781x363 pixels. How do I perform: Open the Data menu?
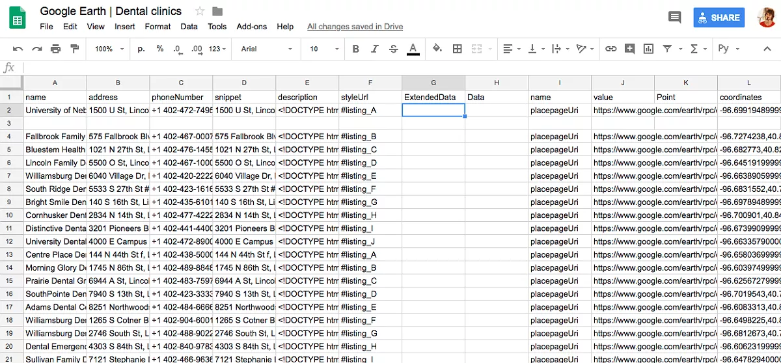189,27
